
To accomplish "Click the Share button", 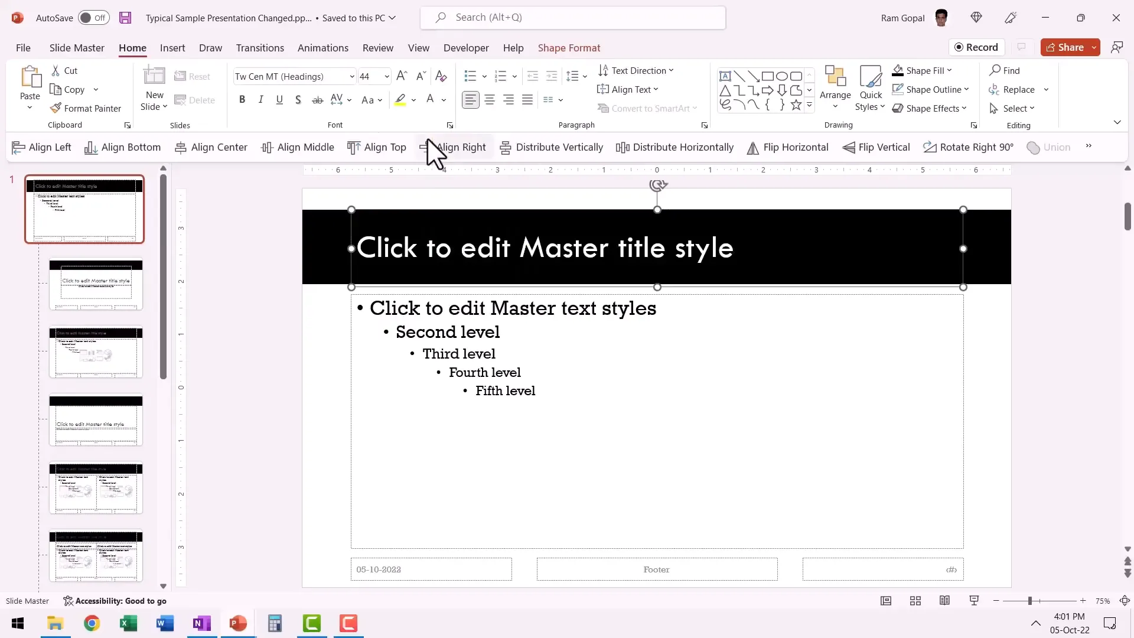I will (x=1064, y=47).
